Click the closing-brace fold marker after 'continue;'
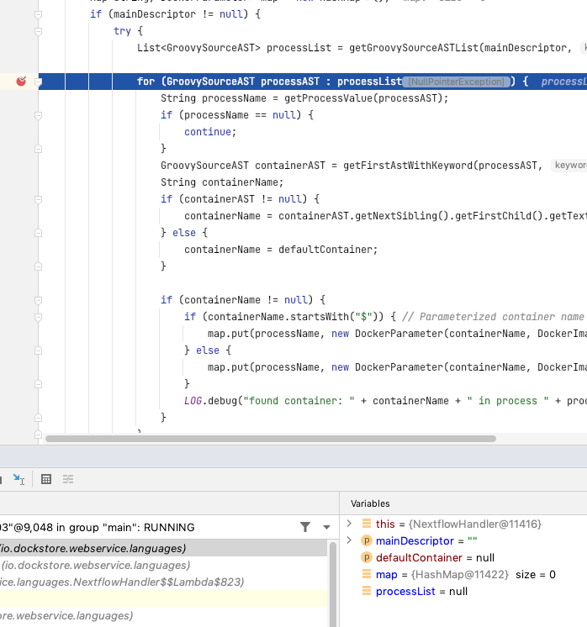Screen dimensions: 587x627 (x=39, y=149)
